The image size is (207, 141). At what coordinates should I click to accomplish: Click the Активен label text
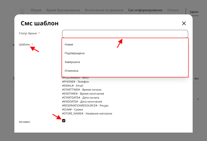click(24, 122)
